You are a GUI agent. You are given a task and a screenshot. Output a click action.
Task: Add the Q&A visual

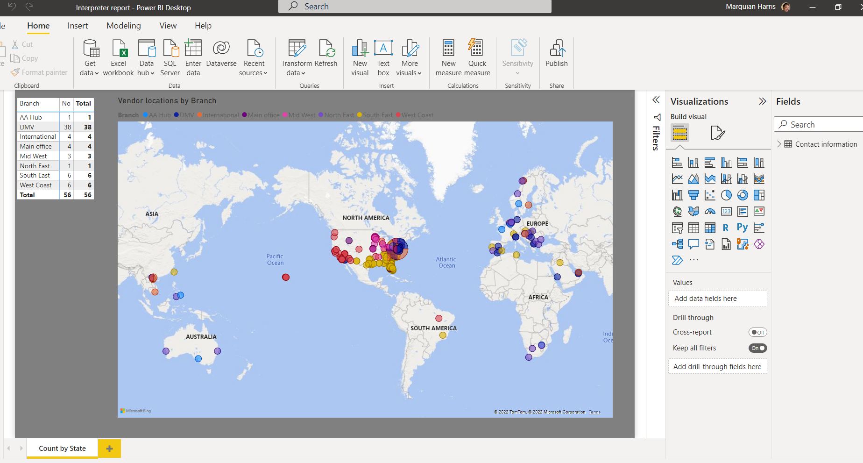(693, 244)
